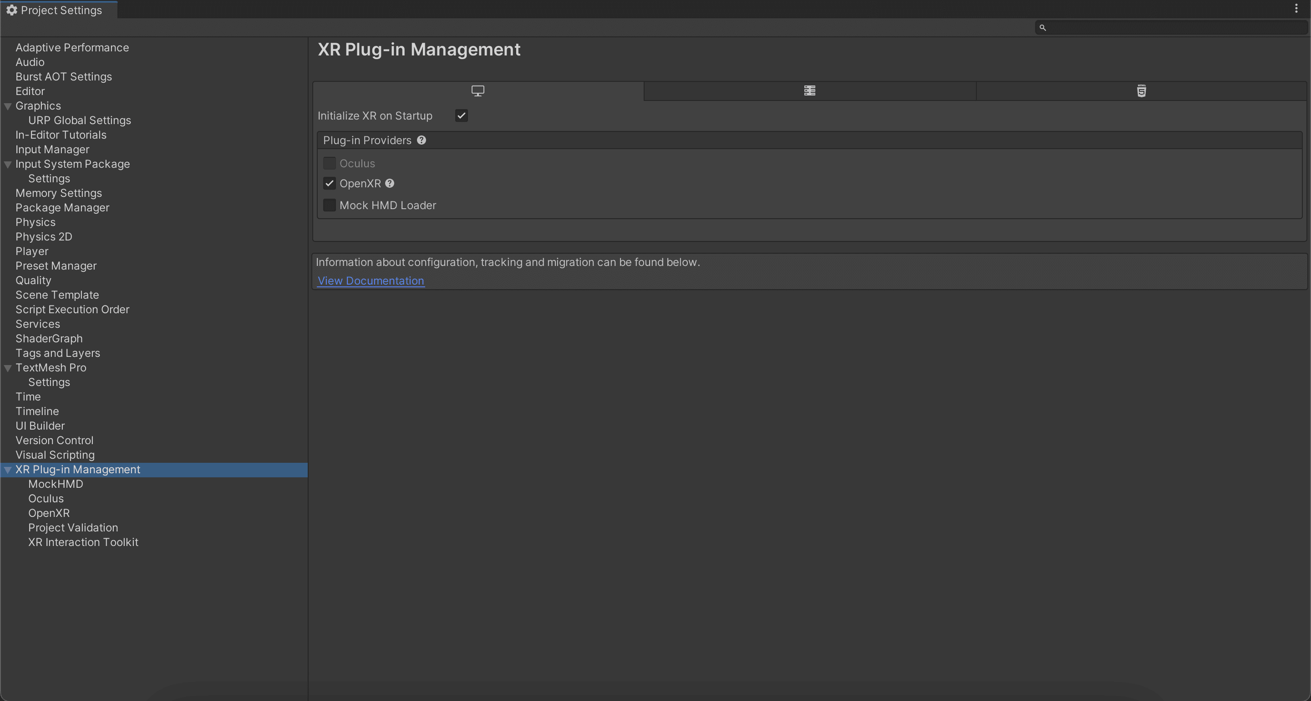Collapse the TextMesh Pro tree arrow
The width and height of the screenshot is (1311, 701).
tap(8, 368)
